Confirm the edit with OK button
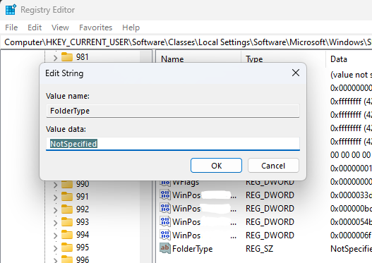 click(x=216, y=166)
